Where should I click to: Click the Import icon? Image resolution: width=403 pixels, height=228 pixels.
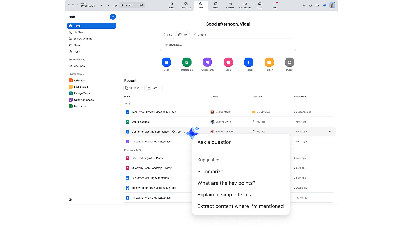point(289,62)
